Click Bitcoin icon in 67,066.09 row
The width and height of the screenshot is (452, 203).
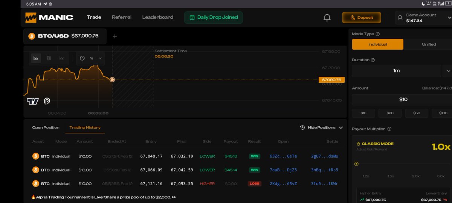(x=36, y=170)
